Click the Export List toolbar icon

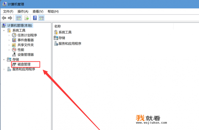tap(27, 18)
